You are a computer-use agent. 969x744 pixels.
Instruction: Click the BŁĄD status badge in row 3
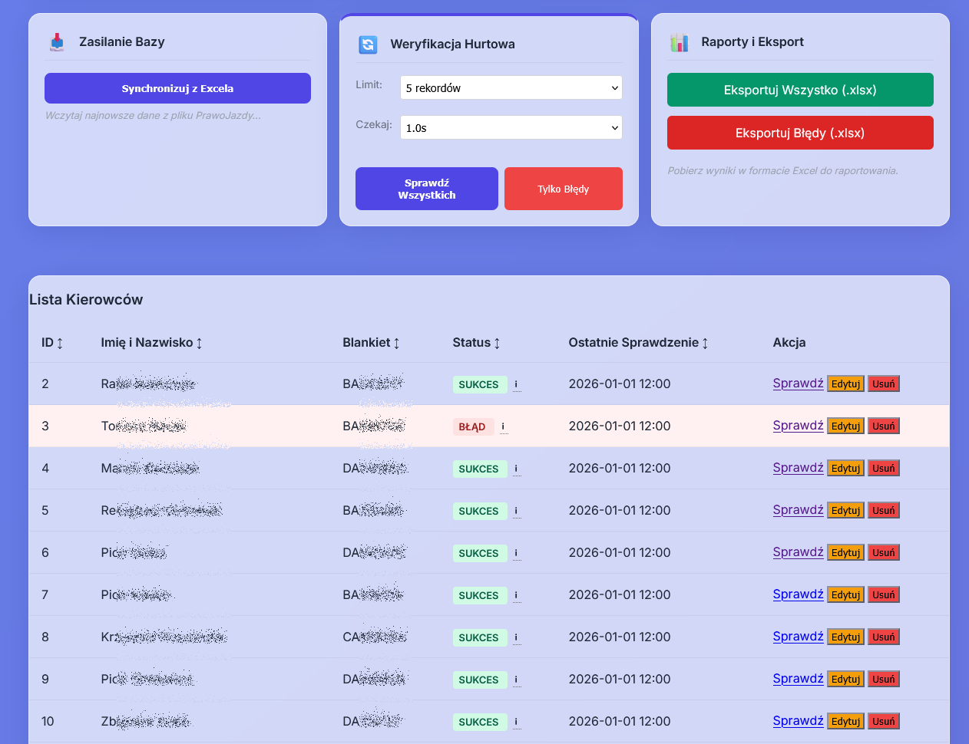point(472,426)
